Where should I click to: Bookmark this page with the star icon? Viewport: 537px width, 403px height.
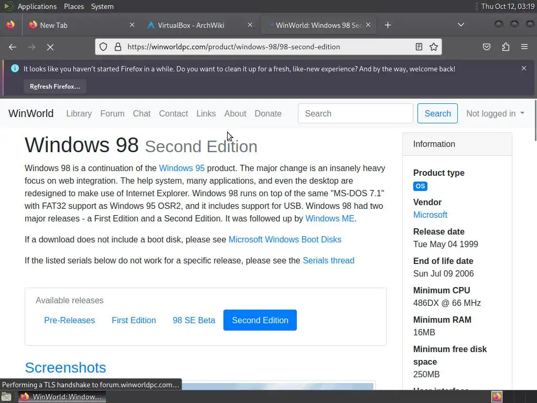pyautogui.click(x=434, y=47)
